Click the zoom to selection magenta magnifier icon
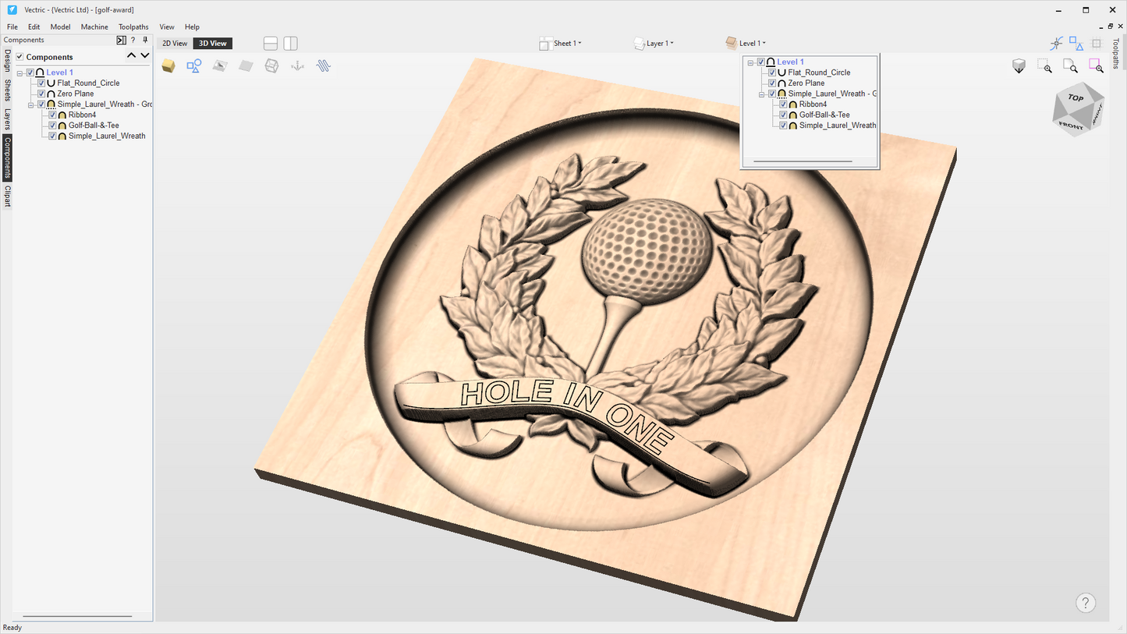1127x634 pixels. point(1096,66)
